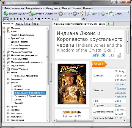Viewport: 132px width, 128px height.
Task: Click the quick filter text field
Action: click(x=70, y=19)
